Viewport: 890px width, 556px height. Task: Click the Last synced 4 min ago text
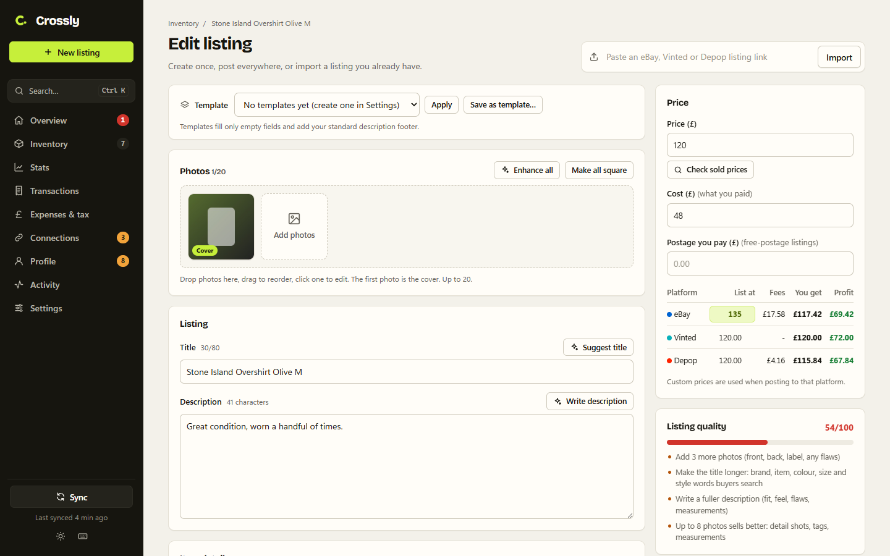coord(71,518)
